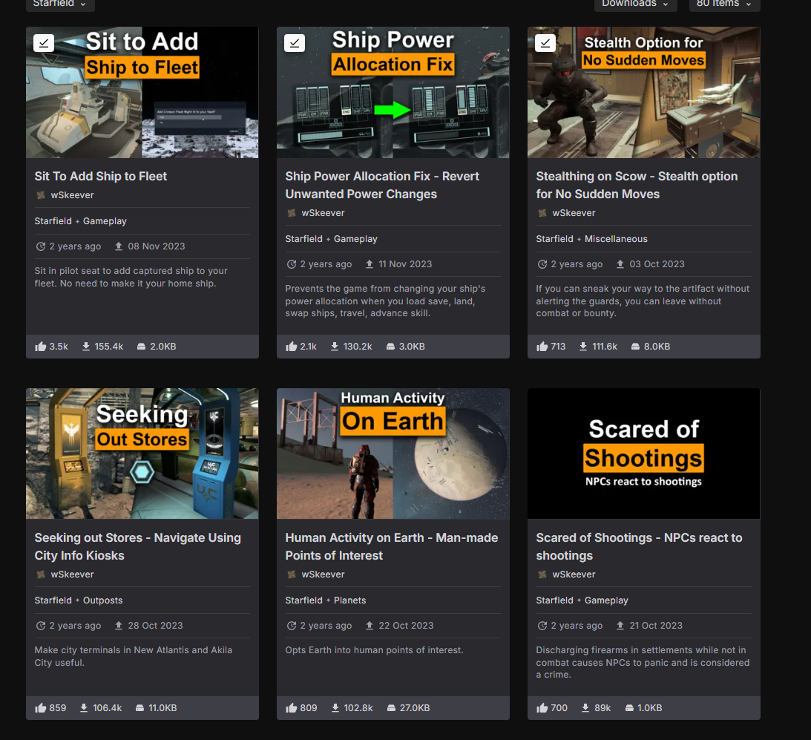Viewport: 811px width, 740px height.
Task: Click Human Activity On Earth thumbnail image
Action: [x=393, y=454]
